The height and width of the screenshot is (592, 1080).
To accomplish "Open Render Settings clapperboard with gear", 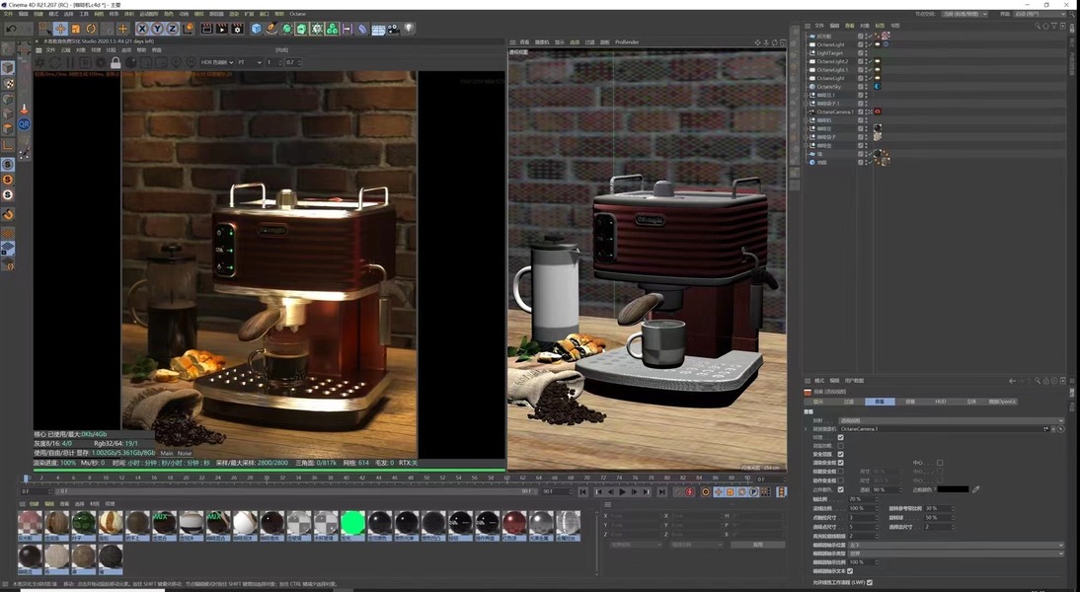I will click(x=238, y=29).
